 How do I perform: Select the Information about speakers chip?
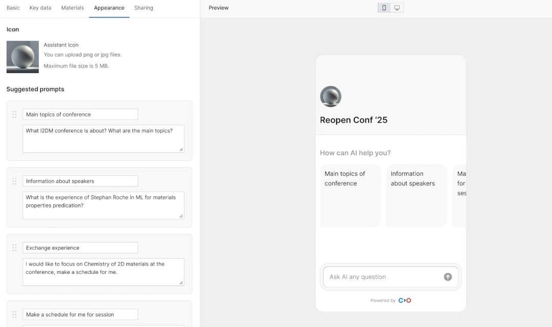pyautogui.click(x=416, y=195)
